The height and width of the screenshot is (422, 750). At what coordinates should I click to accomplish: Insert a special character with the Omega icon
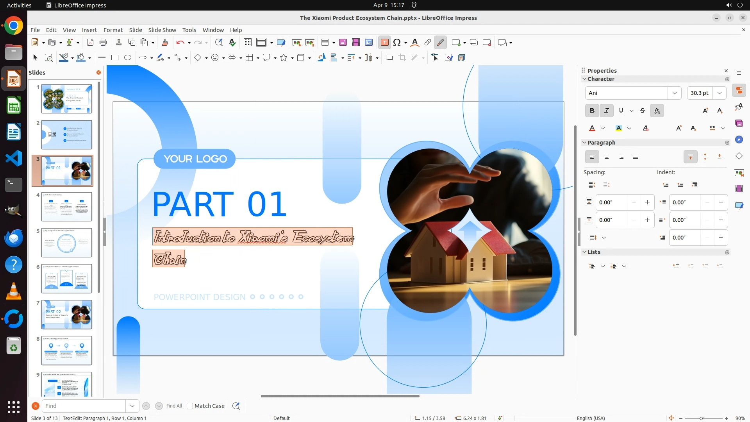pyautogui.click(x=397, y=43)
